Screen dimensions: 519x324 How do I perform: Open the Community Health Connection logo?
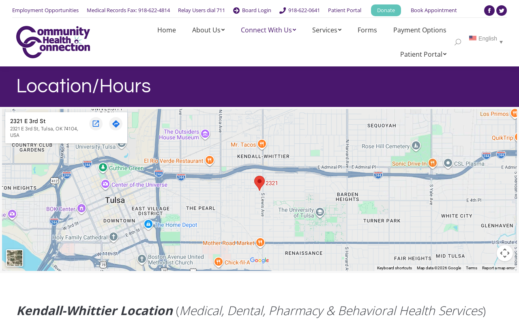[x=53, y=42]
